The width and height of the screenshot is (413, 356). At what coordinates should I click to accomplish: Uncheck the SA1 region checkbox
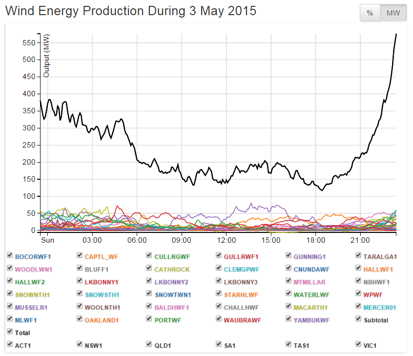click(x=219, y=345)
